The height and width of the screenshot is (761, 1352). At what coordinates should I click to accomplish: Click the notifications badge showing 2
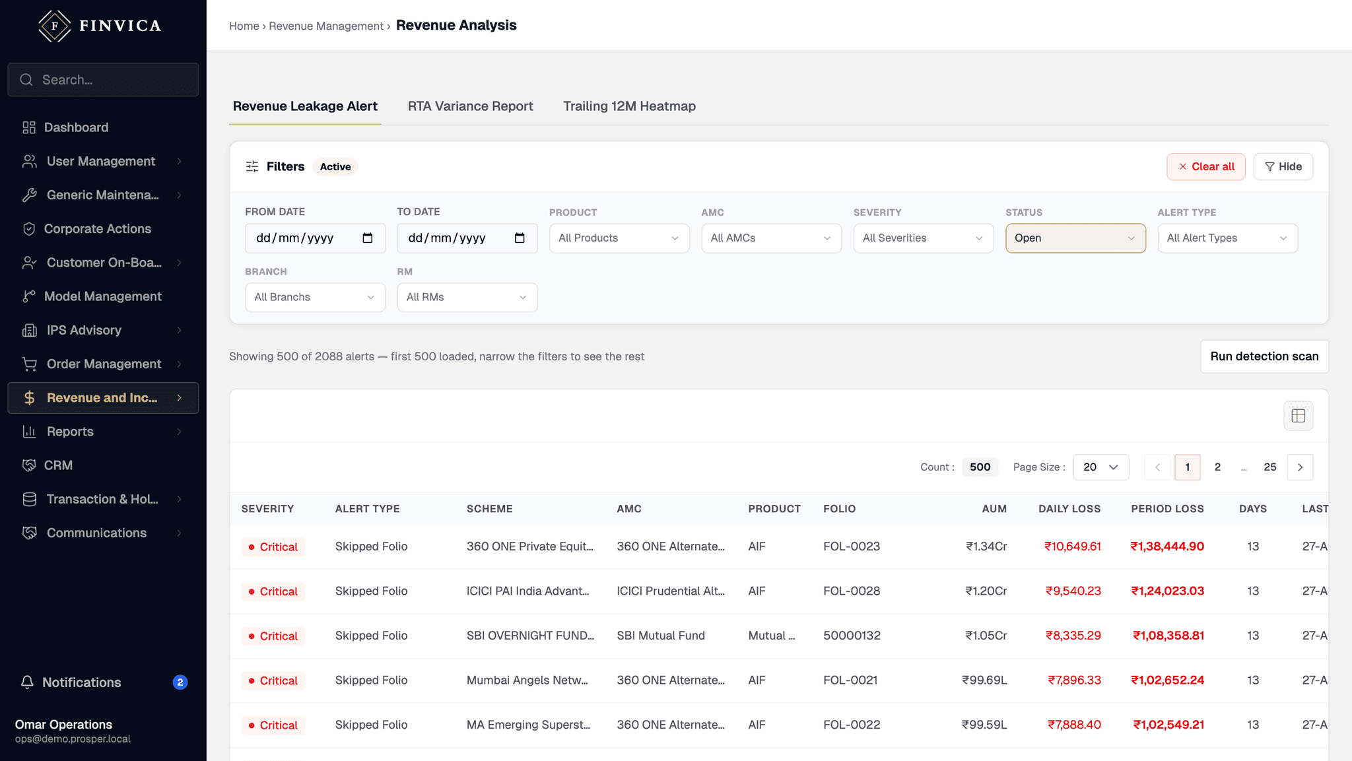click(x=180, y=682)
